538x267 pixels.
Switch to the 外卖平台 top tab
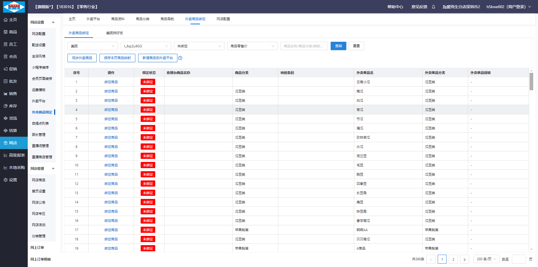[x=93, y=19]
